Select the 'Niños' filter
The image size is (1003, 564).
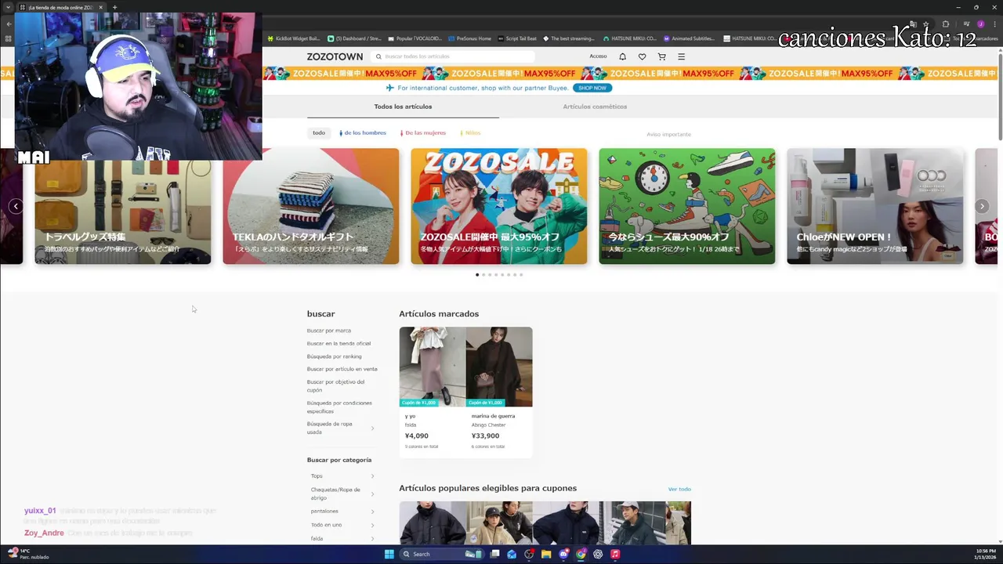coord(471,132)
